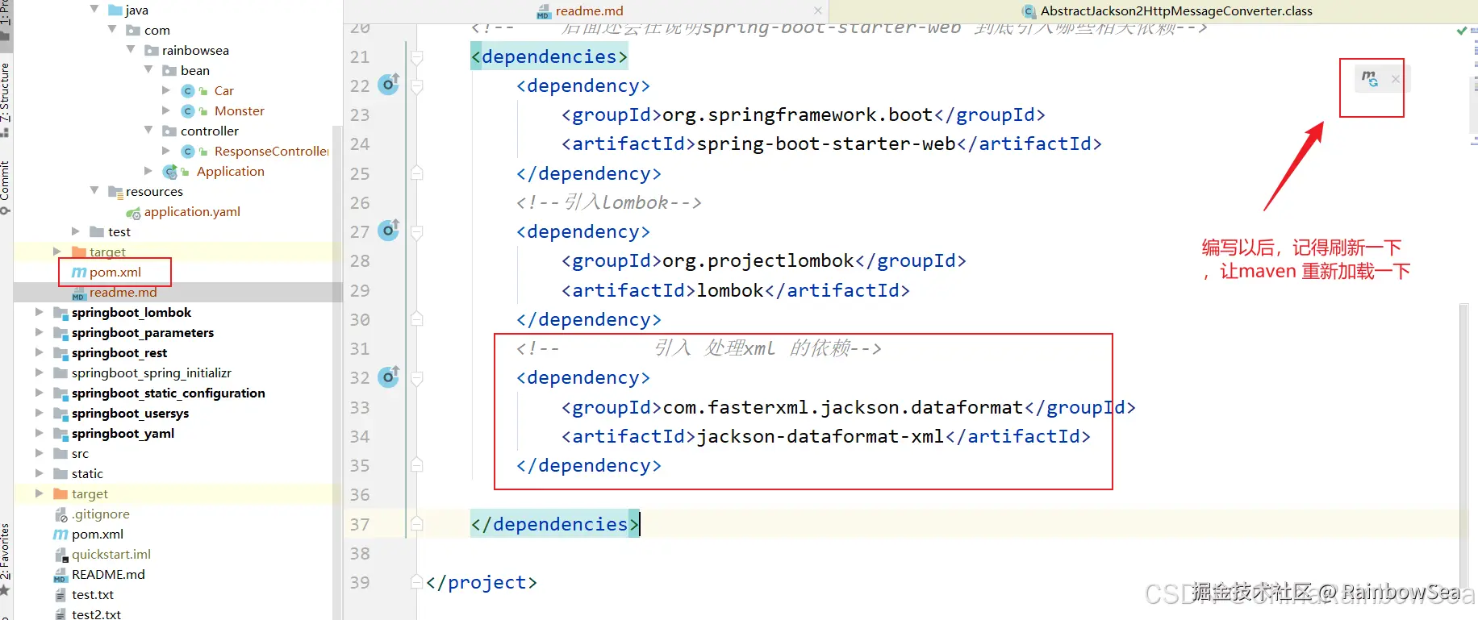The width and height of the screenshot is (1478, 620).
Task: Click the org.projectlombok groupId text
Action: (758, 261)
